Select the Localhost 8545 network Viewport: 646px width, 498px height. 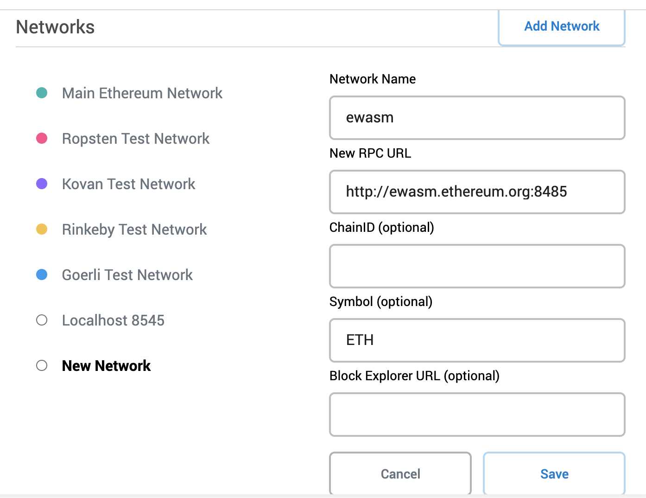[113, 320]
